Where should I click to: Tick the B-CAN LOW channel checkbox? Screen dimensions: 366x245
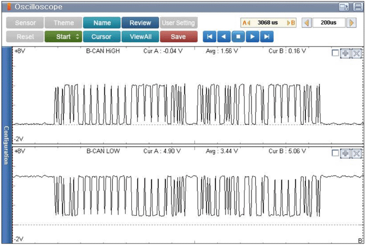tap(335, 153)
